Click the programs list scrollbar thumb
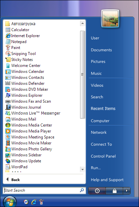 coord(82,75)
